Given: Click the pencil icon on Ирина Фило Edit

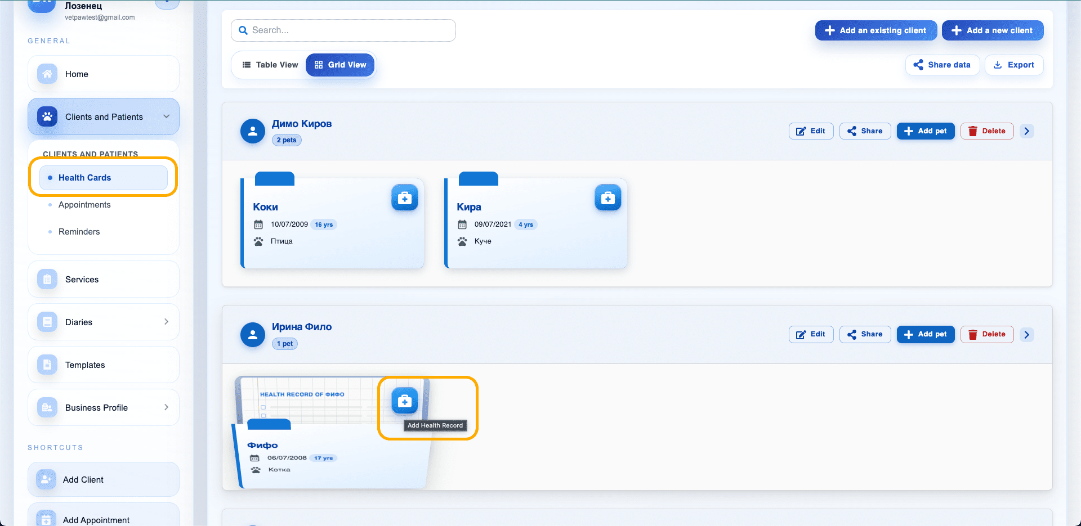Looking at the screenshot, I should 801,335.
